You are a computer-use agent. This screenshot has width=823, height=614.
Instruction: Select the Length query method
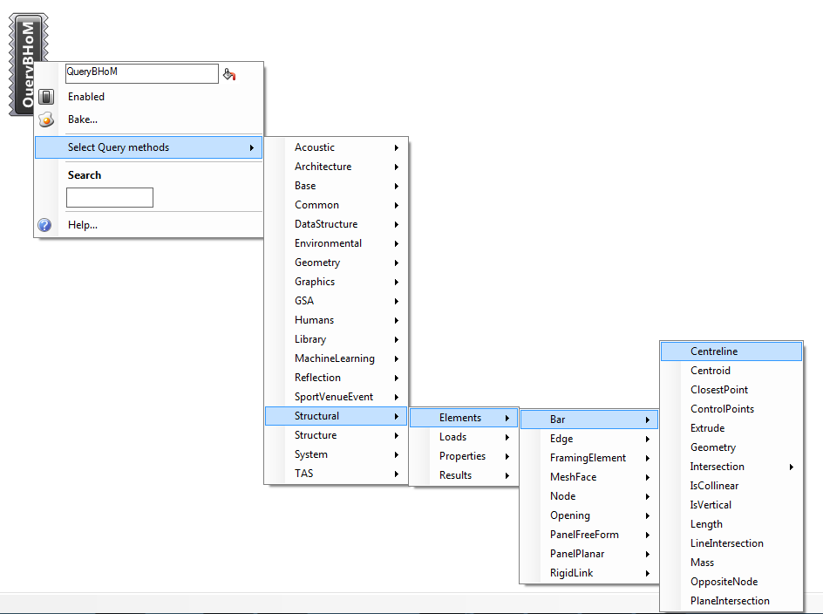pyautogui.click(x=706, y=524)
